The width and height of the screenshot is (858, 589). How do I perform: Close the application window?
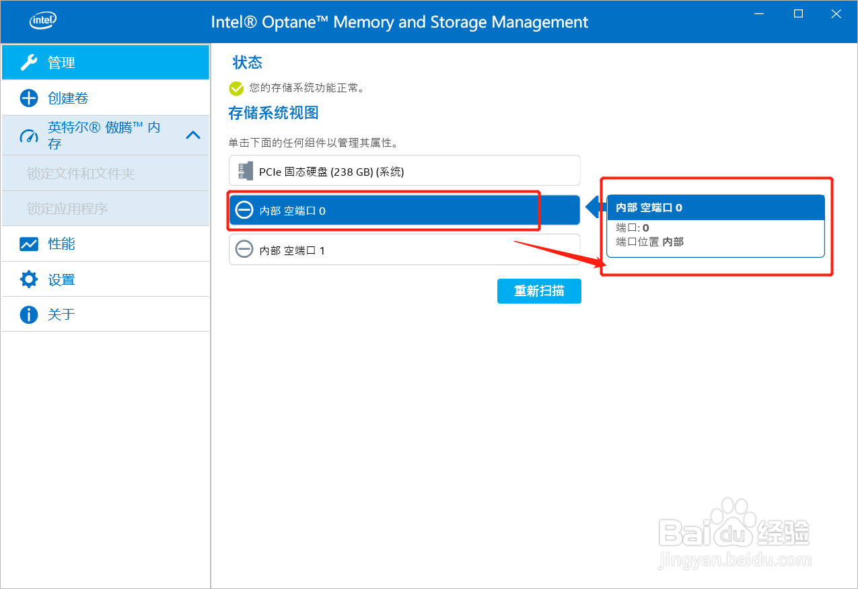click(x=836, y=13)
